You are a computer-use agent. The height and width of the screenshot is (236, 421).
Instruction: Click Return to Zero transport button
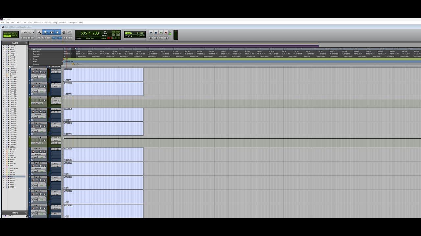tap(151, 38)
